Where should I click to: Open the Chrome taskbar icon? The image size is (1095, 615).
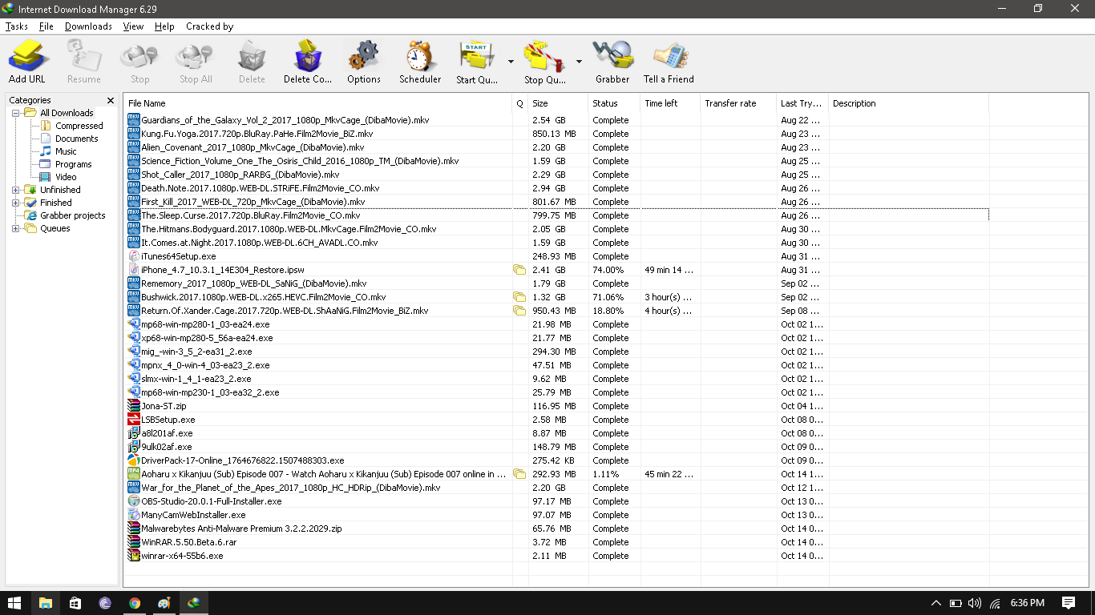[x=134, y=603]
